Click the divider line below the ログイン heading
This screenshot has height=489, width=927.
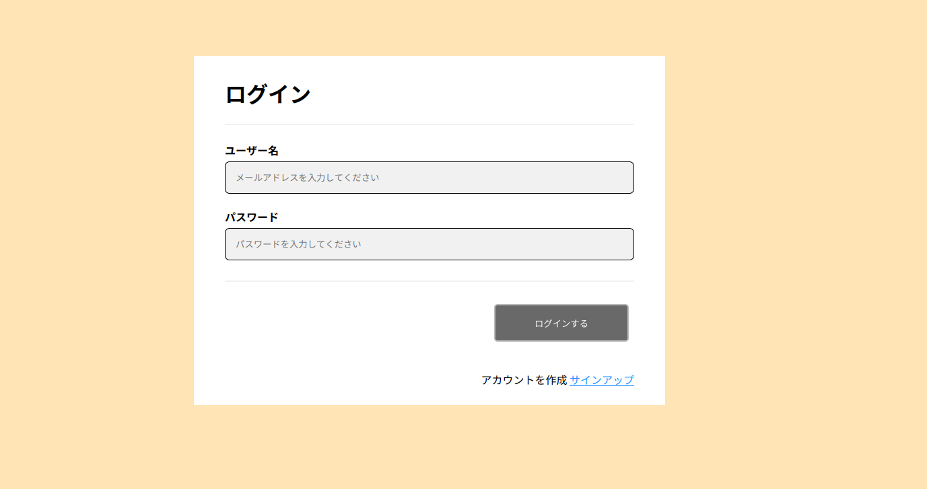(429, 124)
